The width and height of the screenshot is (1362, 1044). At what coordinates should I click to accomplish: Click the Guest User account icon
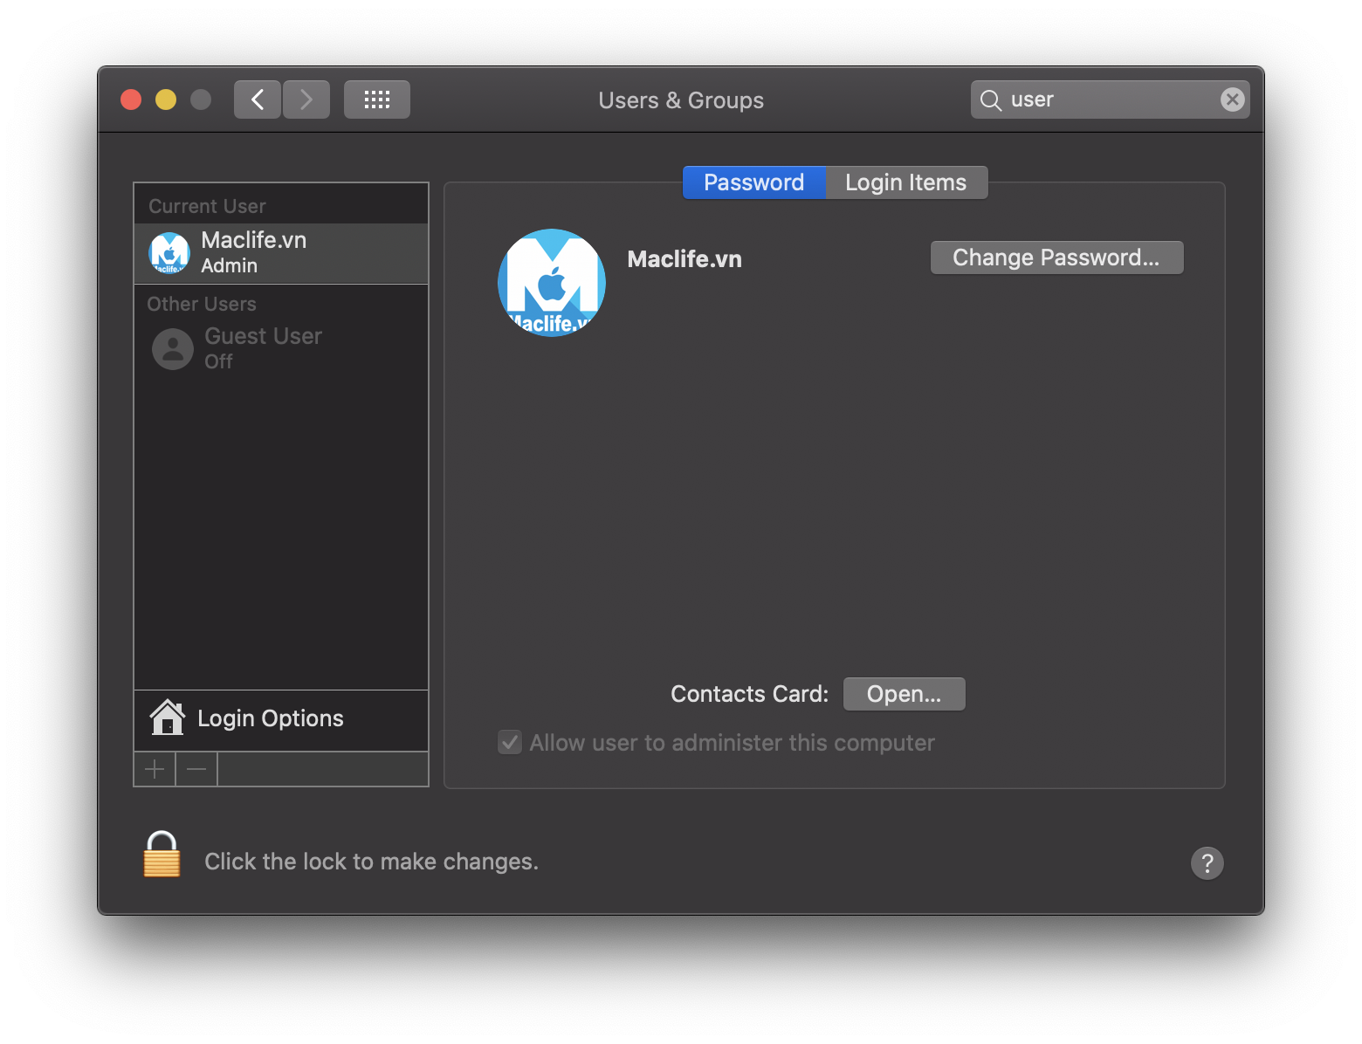pyautogui.click(x=172, y=348)
